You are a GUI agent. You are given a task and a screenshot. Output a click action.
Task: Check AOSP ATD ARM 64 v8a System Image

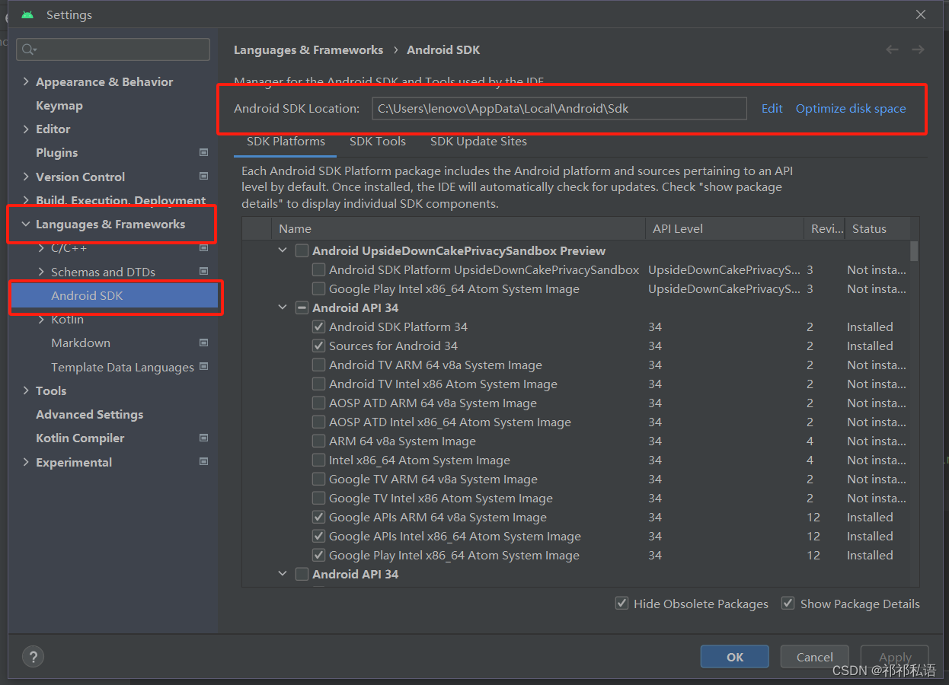click(319, 403)
